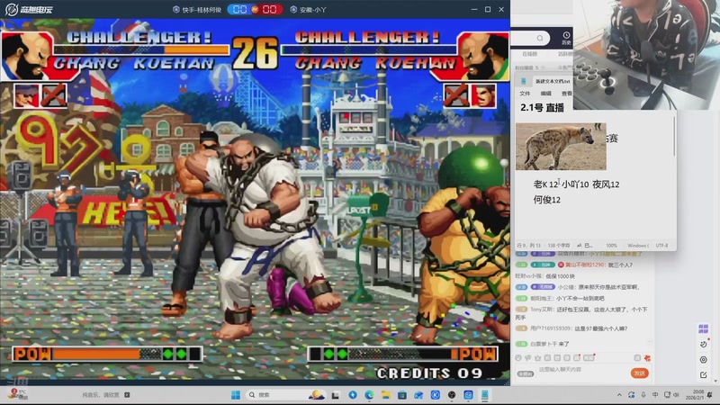Screen dimensions: 720x405
Task: Click the Notepad vertical scrollbar
Action: click(674, 137)
